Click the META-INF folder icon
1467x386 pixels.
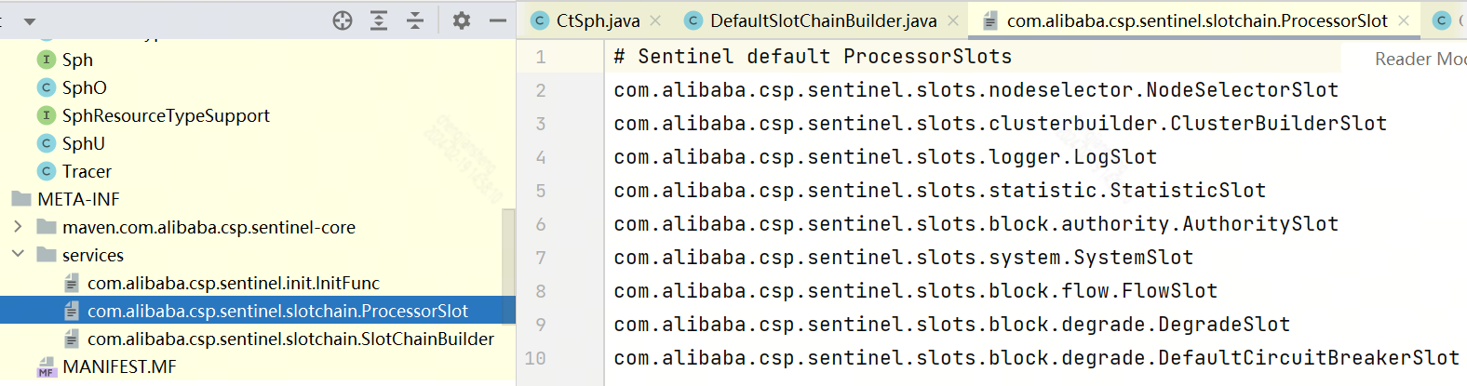(x=21, y=199)
